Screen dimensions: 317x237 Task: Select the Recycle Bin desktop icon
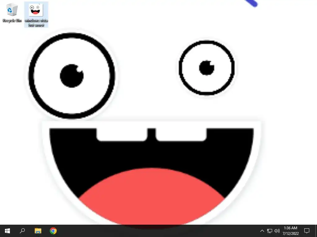12,13
